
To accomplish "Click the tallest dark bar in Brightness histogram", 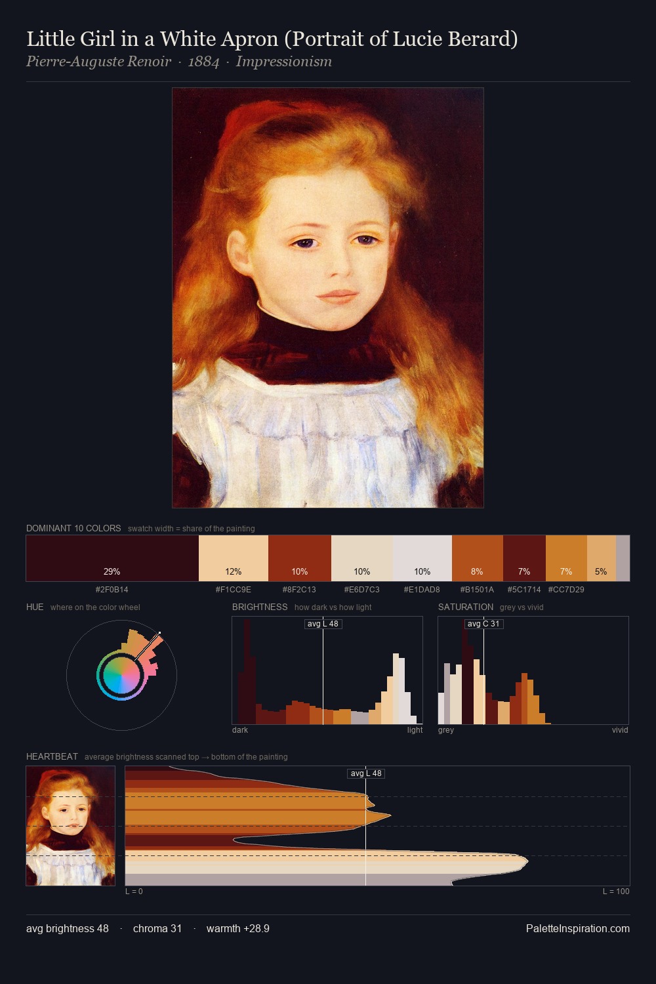I will pyautogui.click(x=247, y=672).
